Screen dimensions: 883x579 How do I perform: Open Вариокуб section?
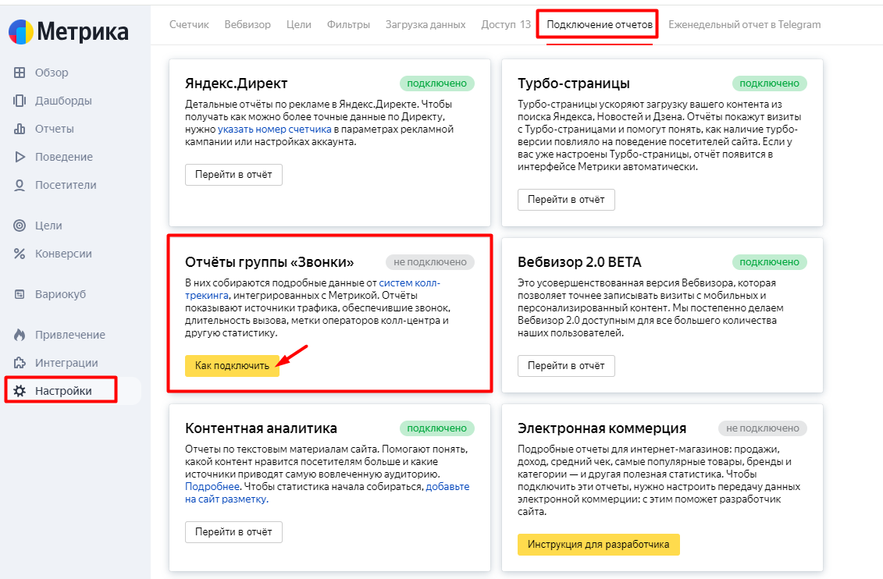pos(61,294)
